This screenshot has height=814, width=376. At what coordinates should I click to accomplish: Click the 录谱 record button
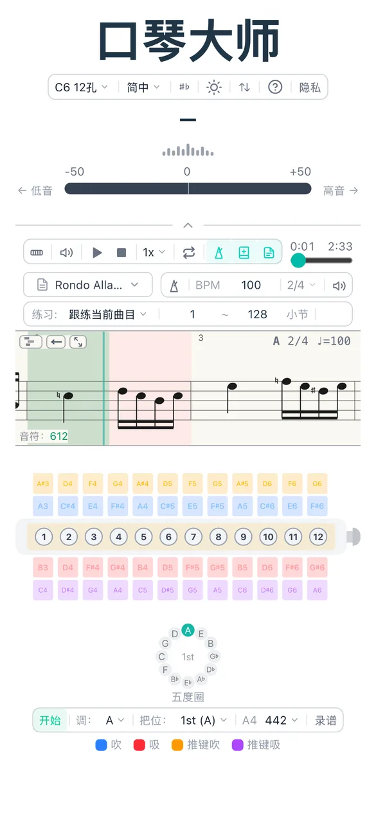(x=327, y=720)
